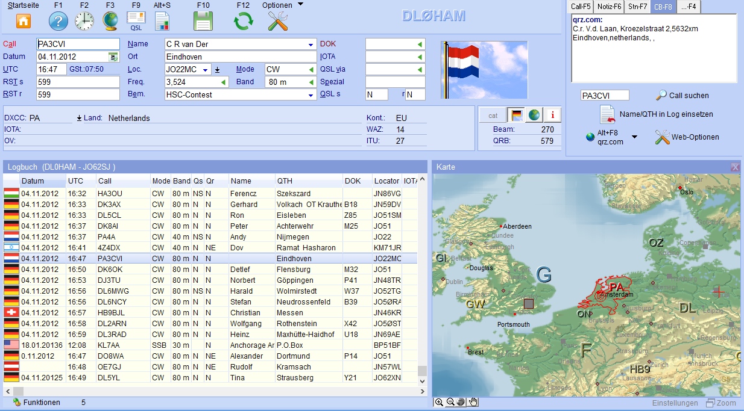Refresh with F12 green arrows icon
Screen dimensions: 744x411
pos(244,21)
